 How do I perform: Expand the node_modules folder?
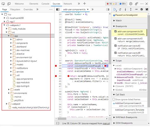click(7, 29)
